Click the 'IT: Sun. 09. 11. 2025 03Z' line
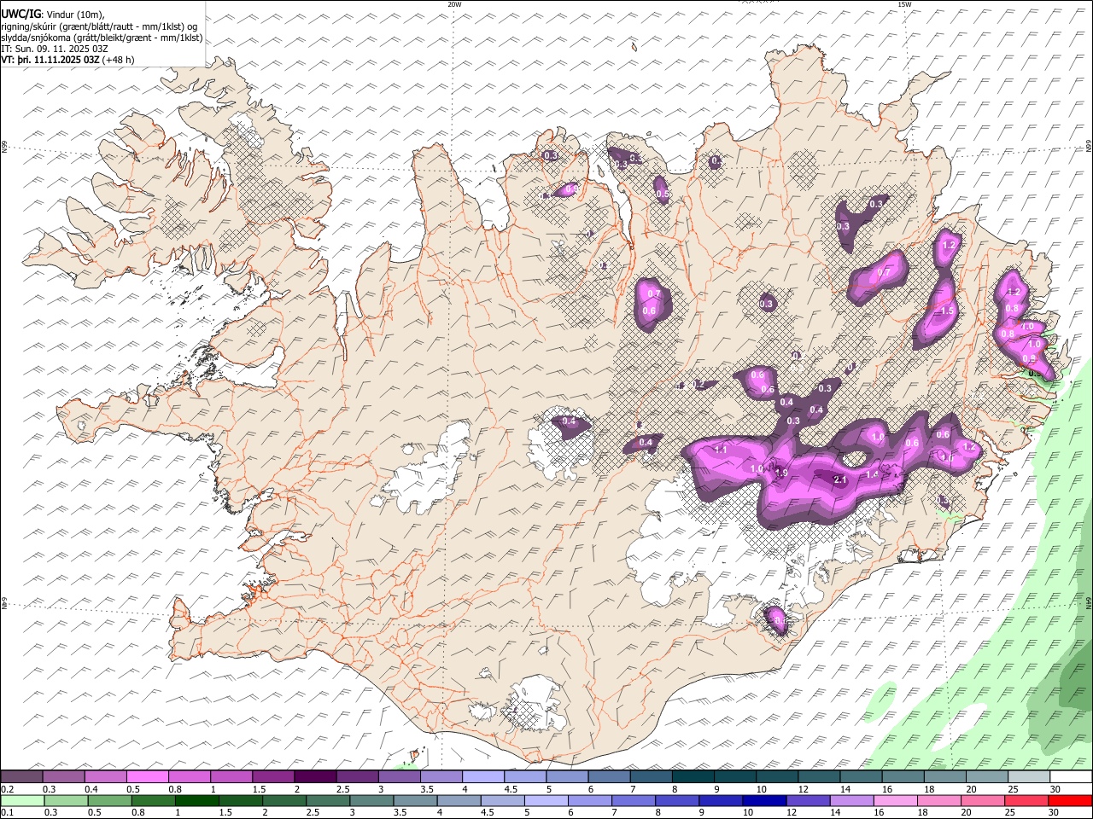1093x819 pixels. [x=55, y=49]
